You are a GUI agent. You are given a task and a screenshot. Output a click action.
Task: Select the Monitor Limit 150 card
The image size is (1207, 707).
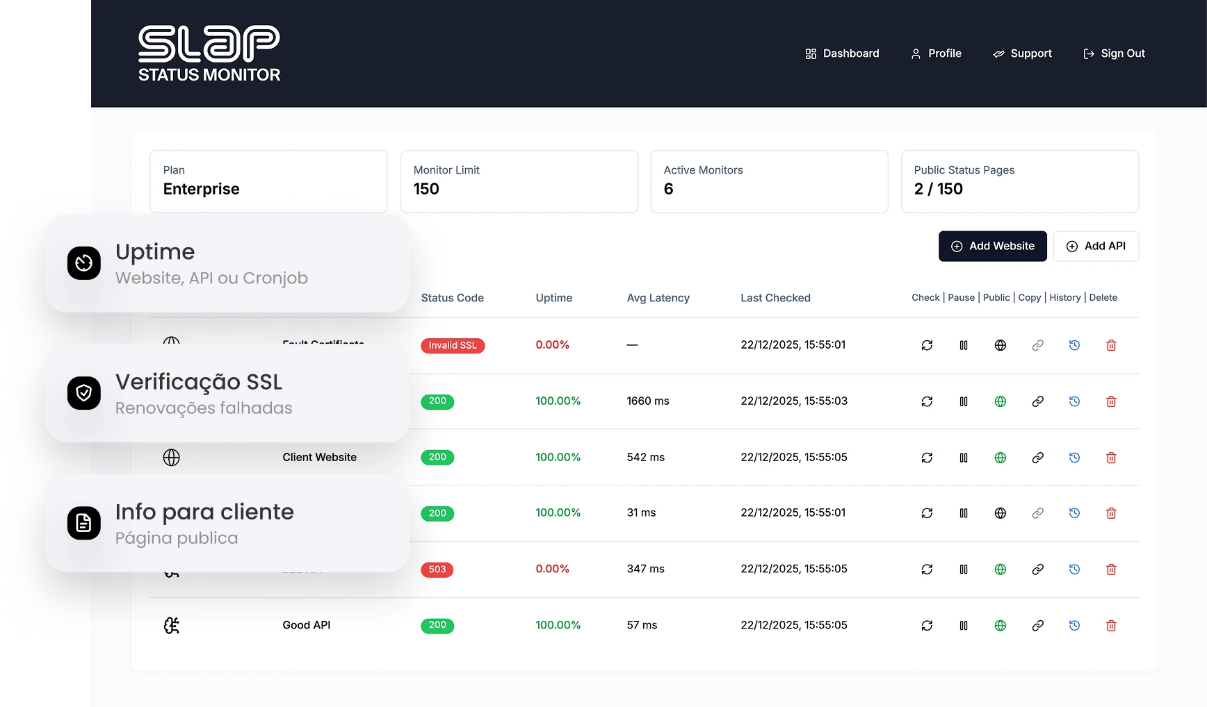[519, 181]
